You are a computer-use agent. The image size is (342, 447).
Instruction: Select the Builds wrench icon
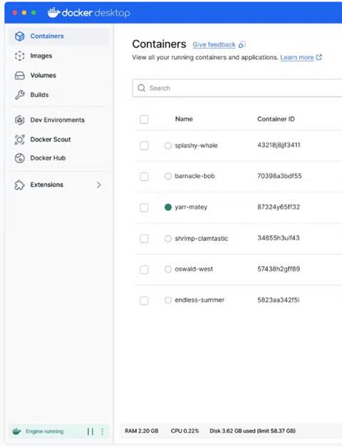(x=19, y=95)
